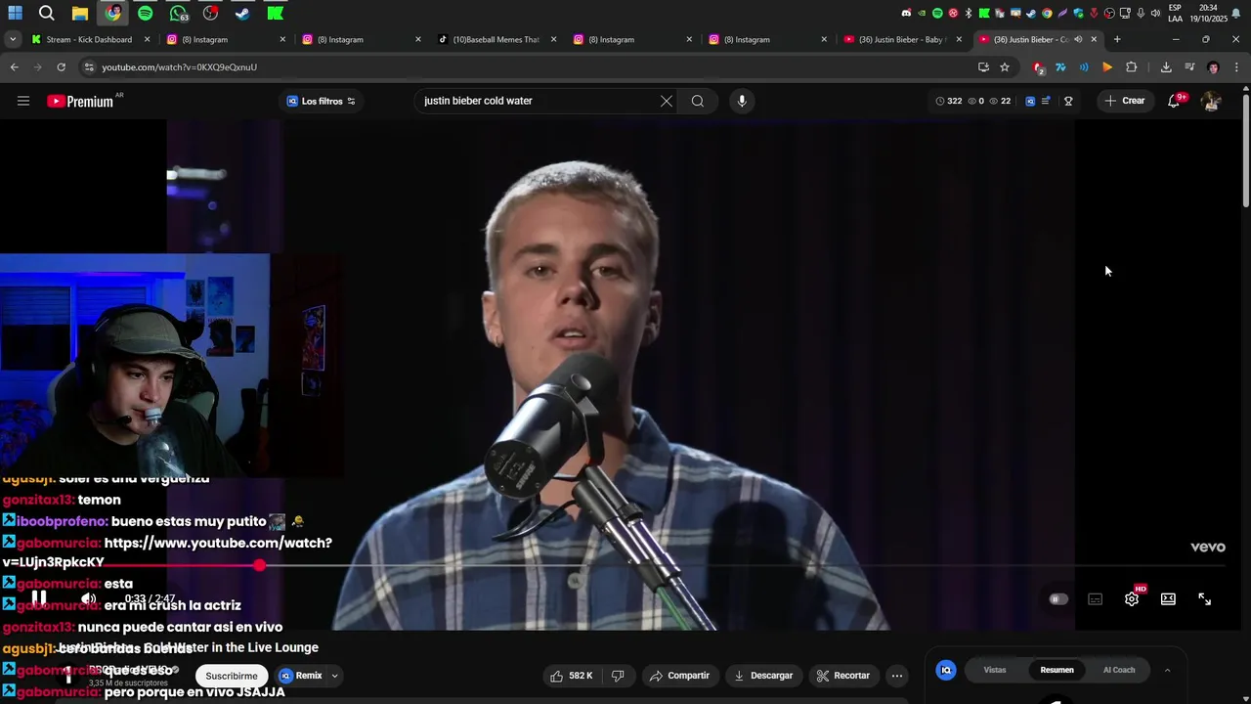Click the trophy icon in the vidIQ bar
This screenshot has height=704, width=1251.
point(1068,101)
